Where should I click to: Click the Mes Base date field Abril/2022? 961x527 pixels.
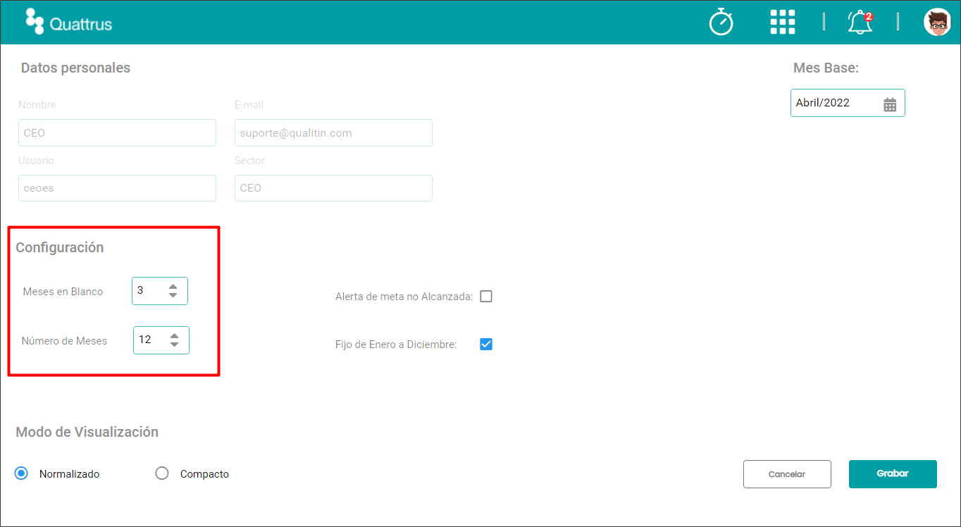[x=848, y=103]
